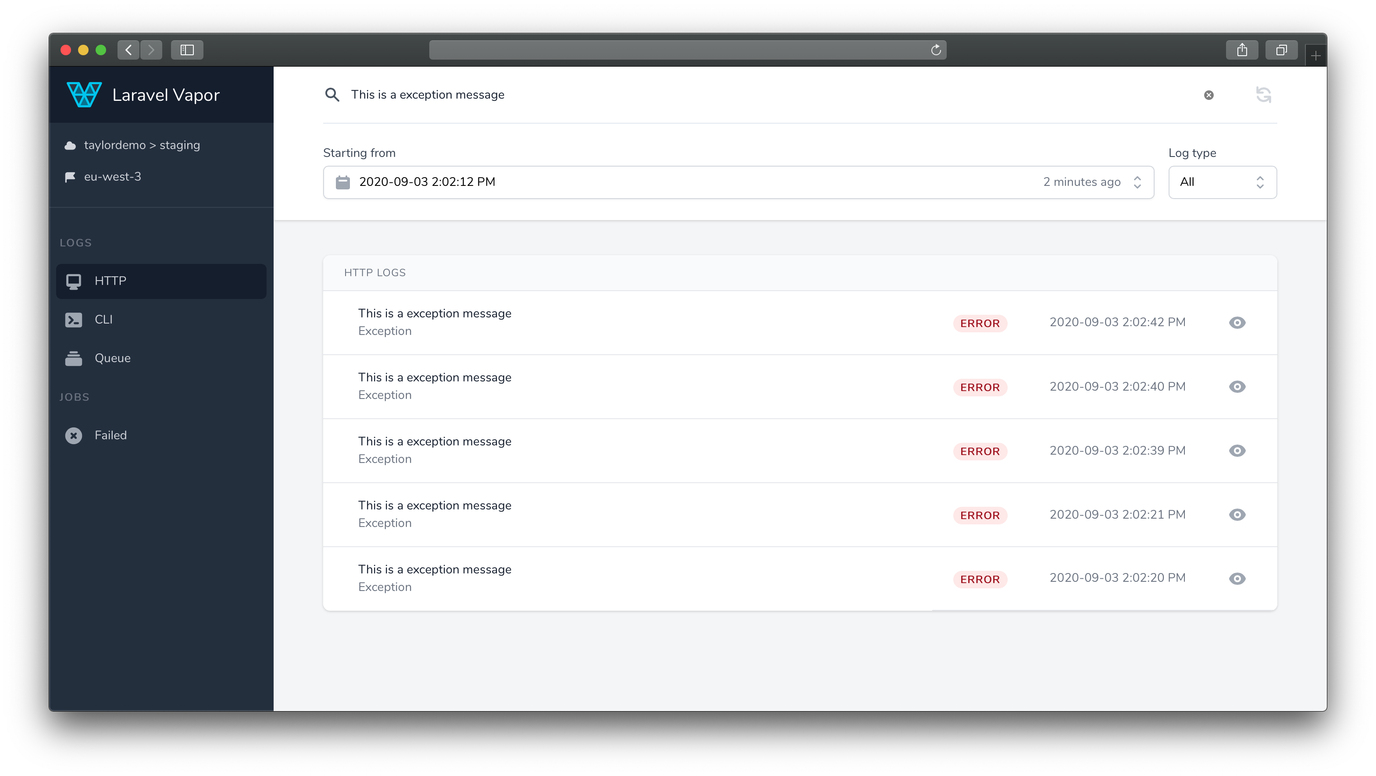Click ERROR badge on the 2:02:39 PM row
The image size is (1376, 776).
pyautogui.click(x=980, y=451)
